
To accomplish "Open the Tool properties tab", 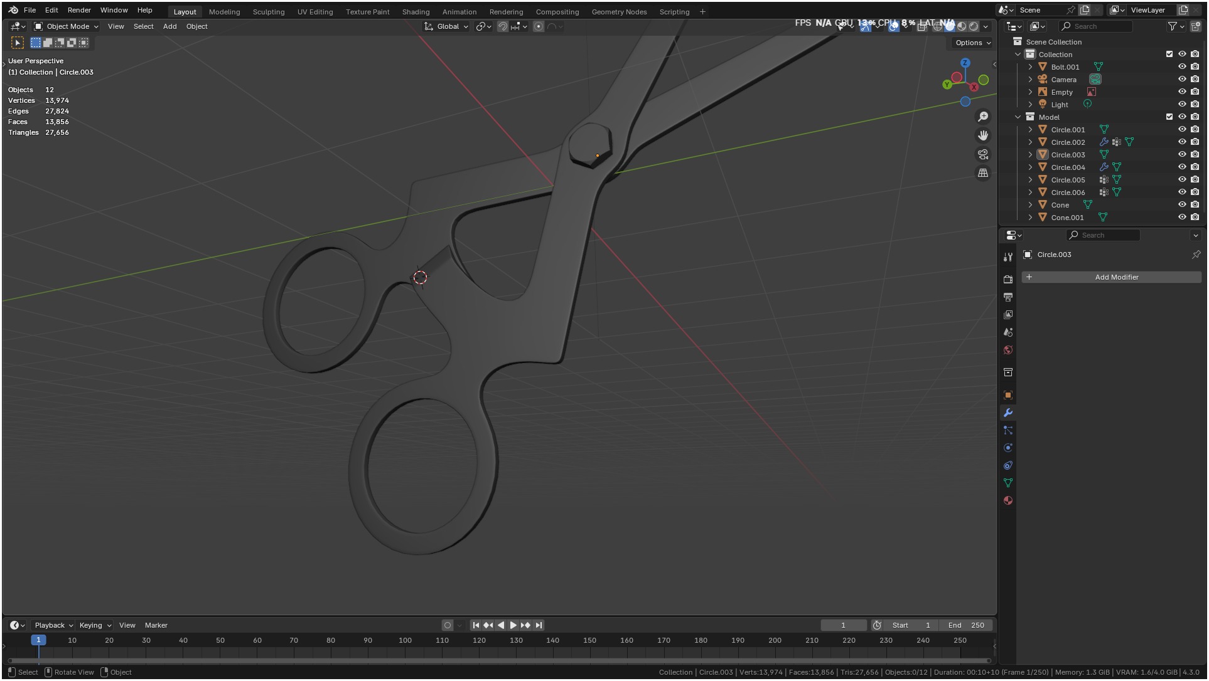I will (1008, 257).
